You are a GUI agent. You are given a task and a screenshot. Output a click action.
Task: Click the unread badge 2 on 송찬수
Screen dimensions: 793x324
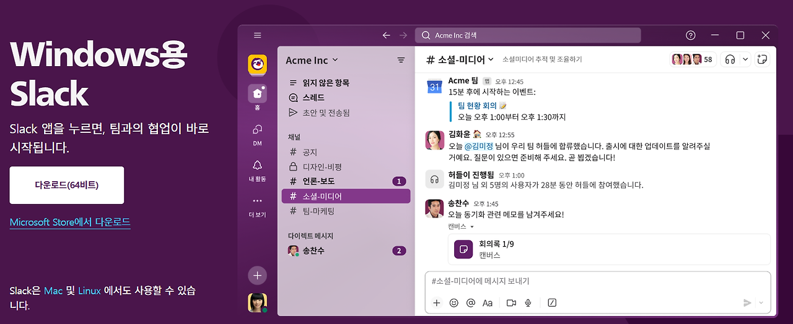click(400, 250)
